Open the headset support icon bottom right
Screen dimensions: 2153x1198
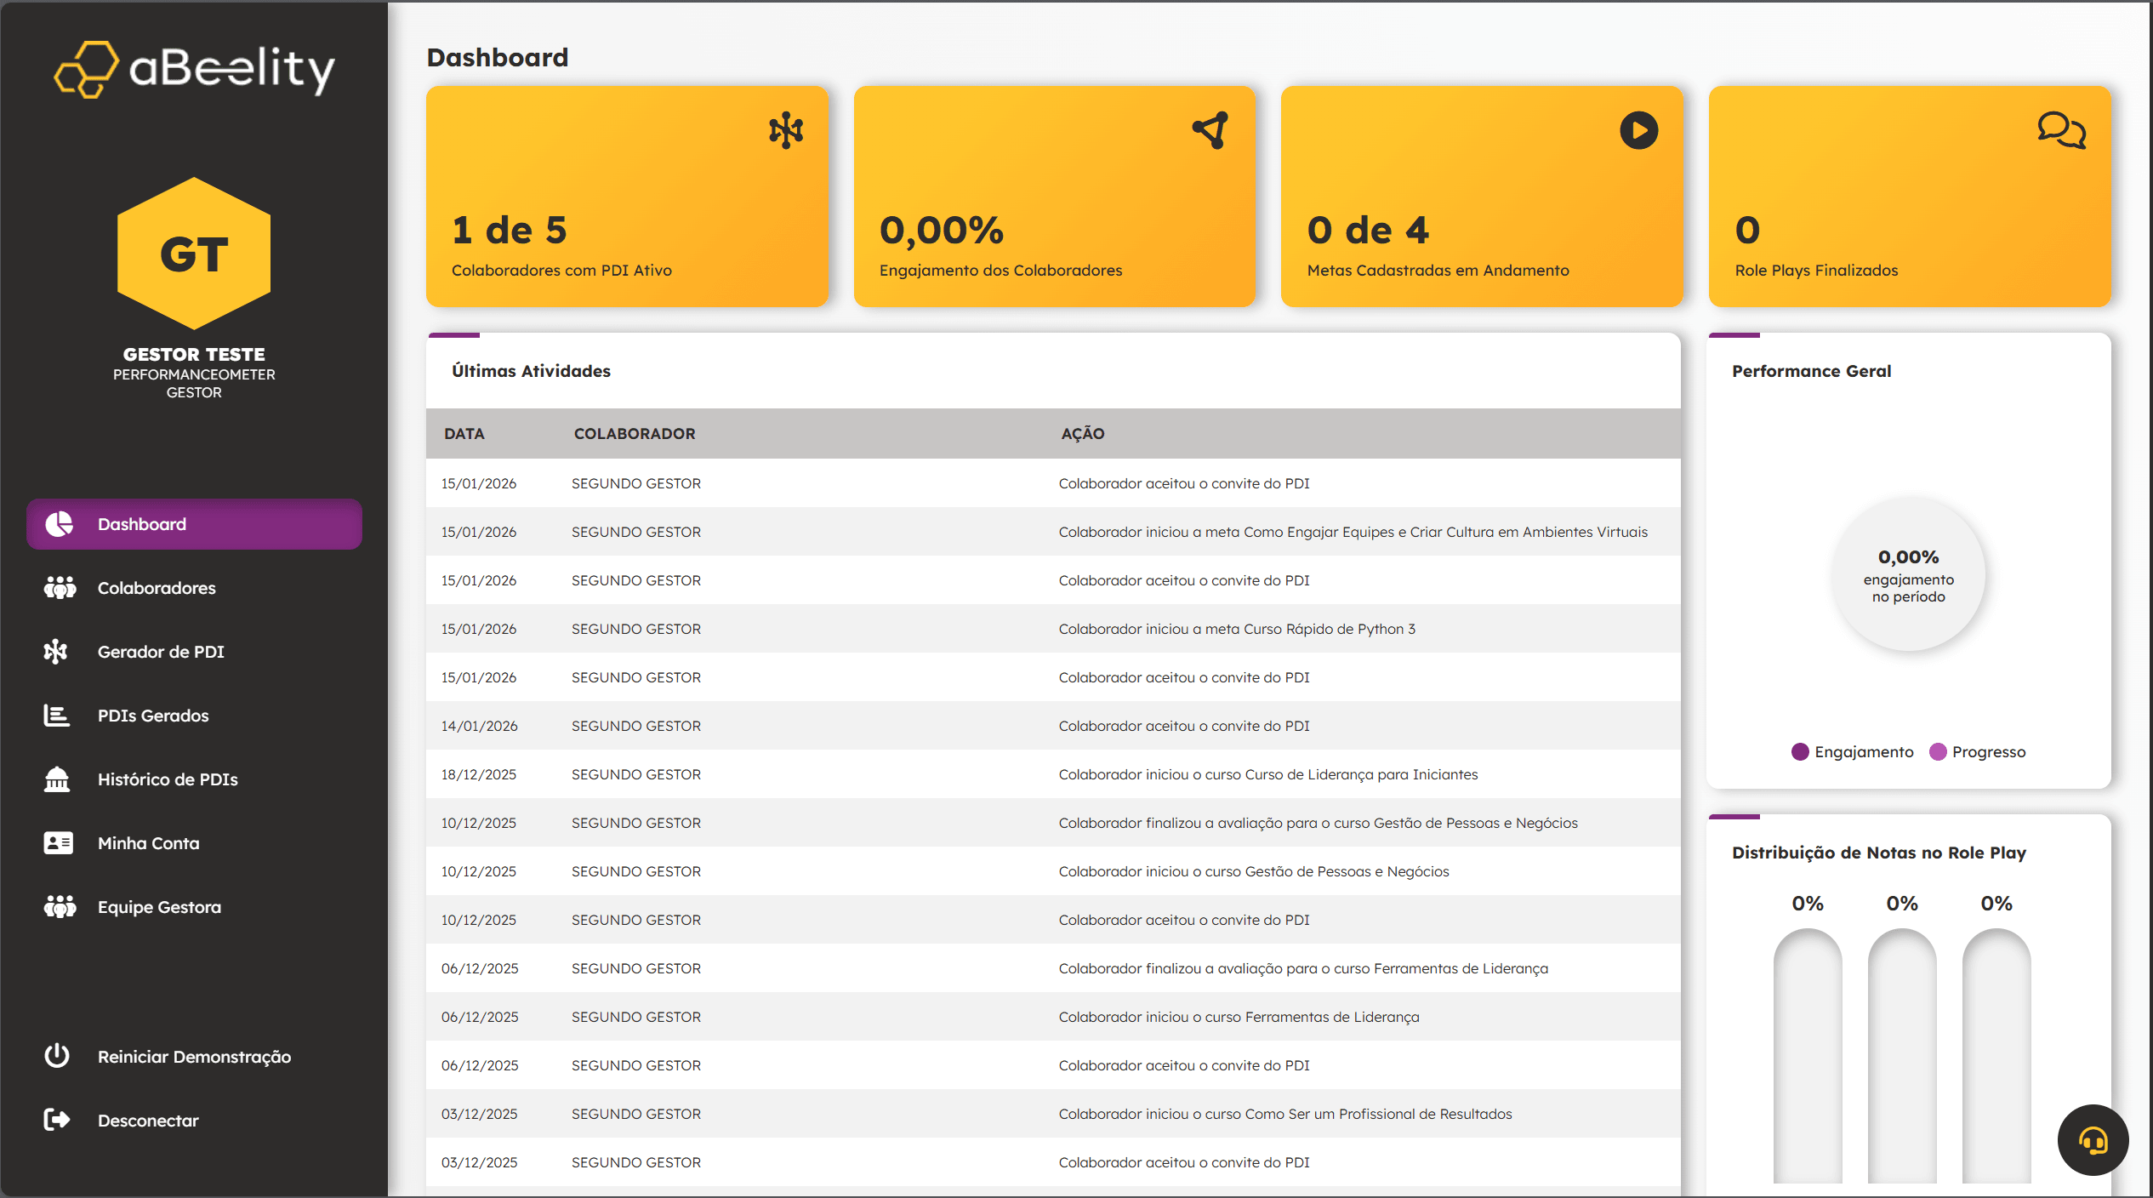pyautogui.click(x=2093, y=1139)
